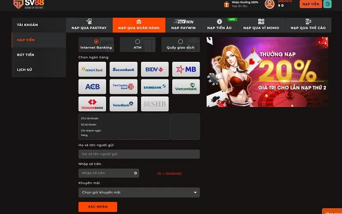Select the Vietcombank logo
342x214 pixels.
(186, 87)
